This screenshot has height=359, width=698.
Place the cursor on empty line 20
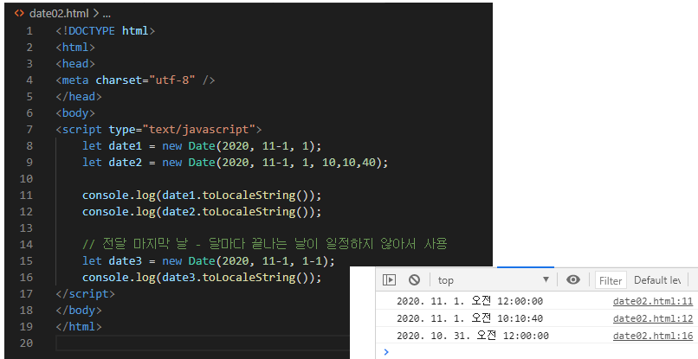pyautogui.click(x=203, y=343)
